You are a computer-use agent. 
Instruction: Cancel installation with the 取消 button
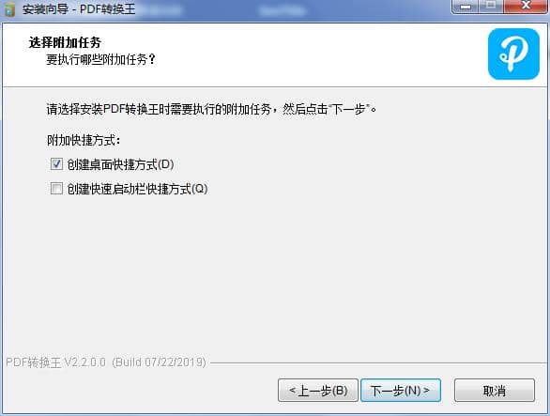495,390
